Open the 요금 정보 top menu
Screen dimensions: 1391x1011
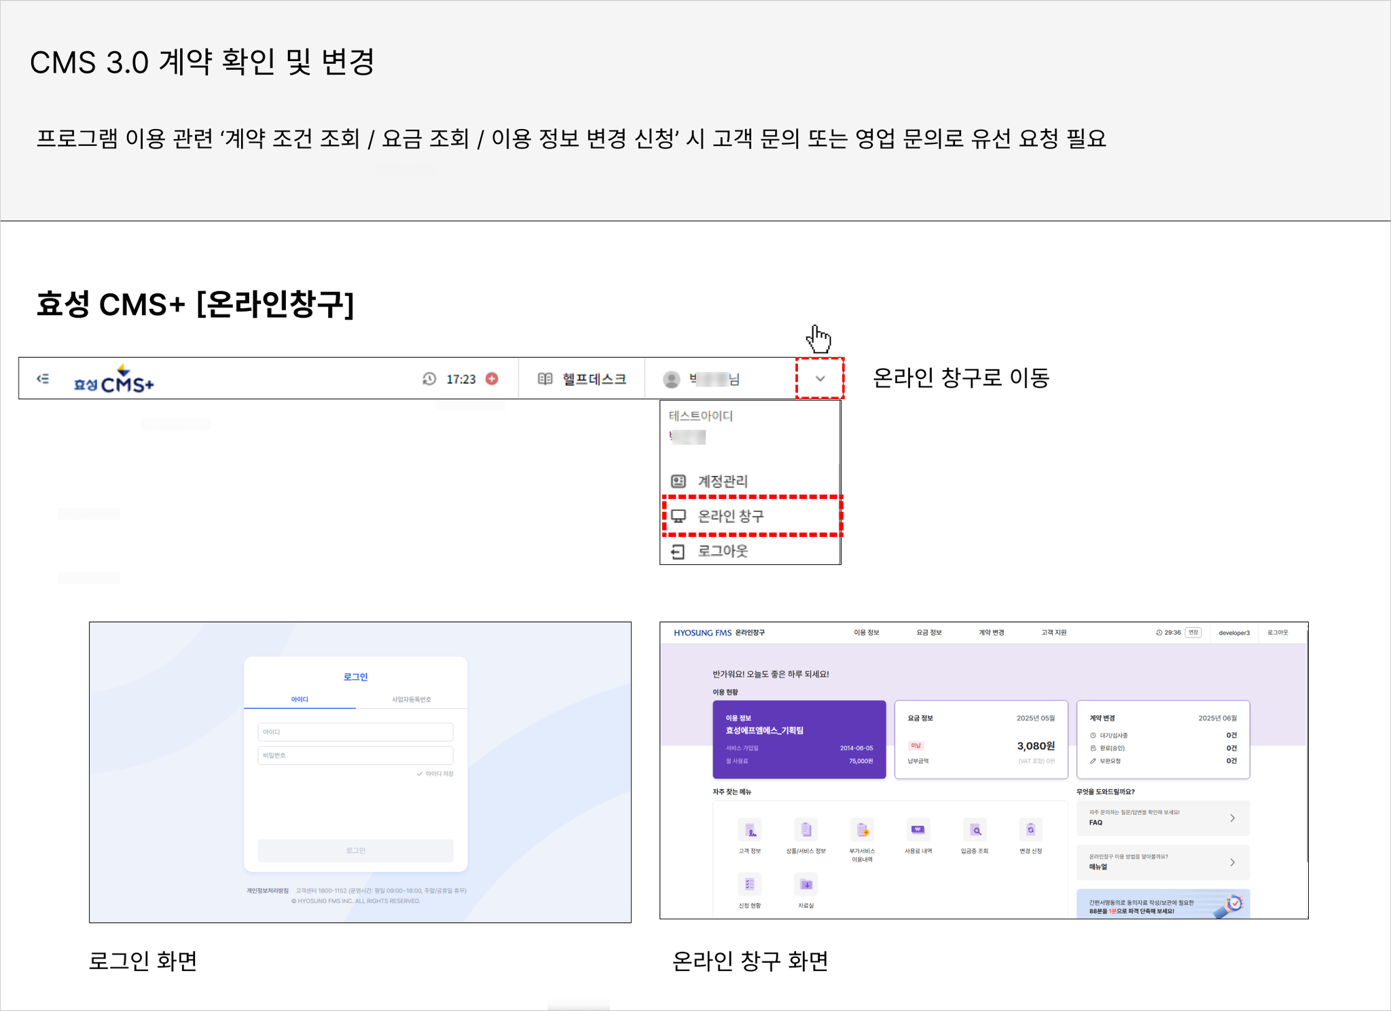[929, 633]
